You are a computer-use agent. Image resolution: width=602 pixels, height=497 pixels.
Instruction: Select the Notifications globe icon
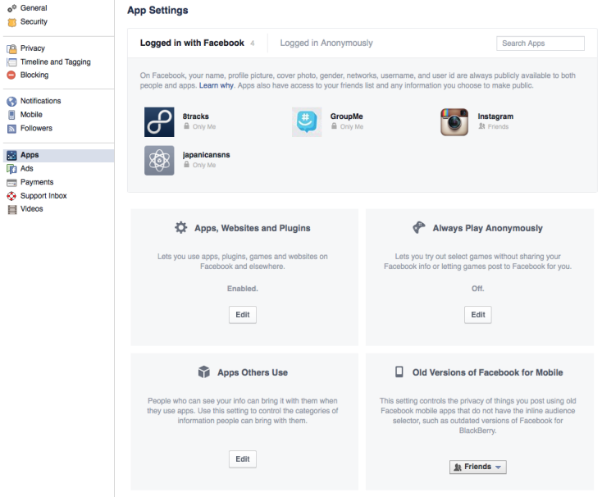coord(11,102)
